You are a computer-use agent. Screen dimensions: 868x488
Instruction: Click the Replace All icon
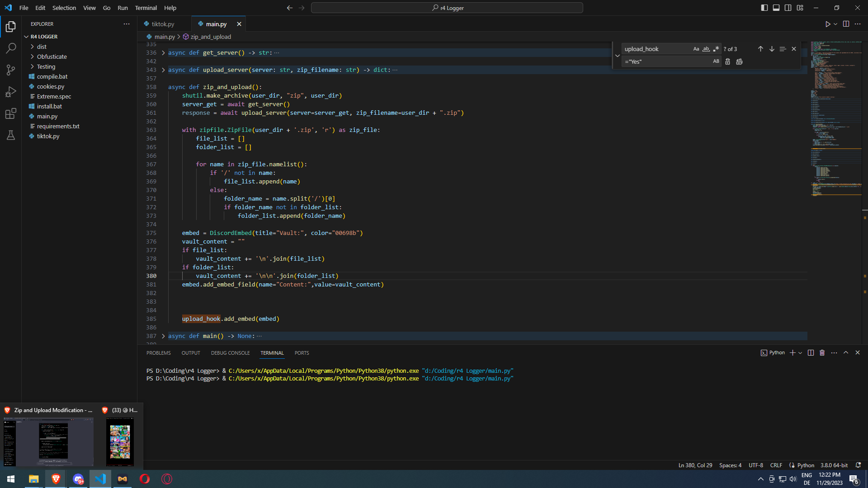coord(739,61)
